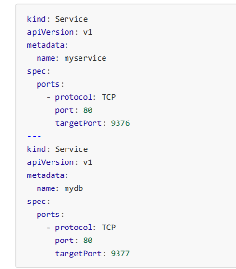Select the targetPort value 9377
This screenshot has width=236, height=269.
(120, 254)
